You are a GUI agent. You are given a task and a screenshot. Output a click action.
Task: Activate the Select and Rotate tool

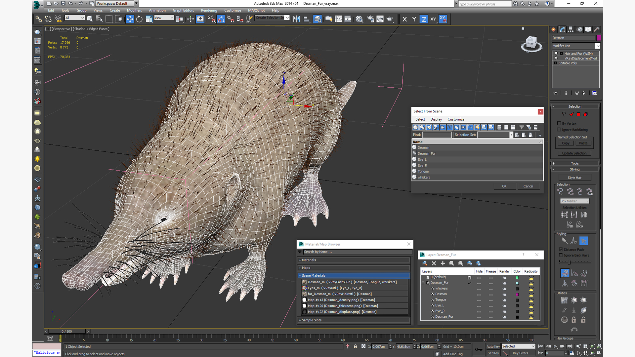(140, 19)
